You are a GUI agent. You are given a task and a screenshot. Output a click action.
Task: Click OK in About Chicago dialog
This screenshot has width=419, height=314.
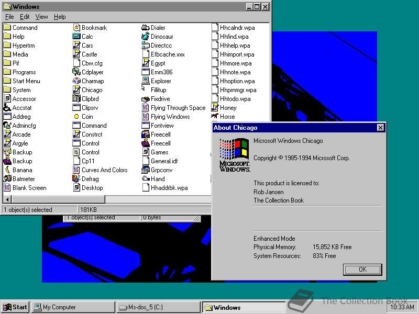pos(362,270)
